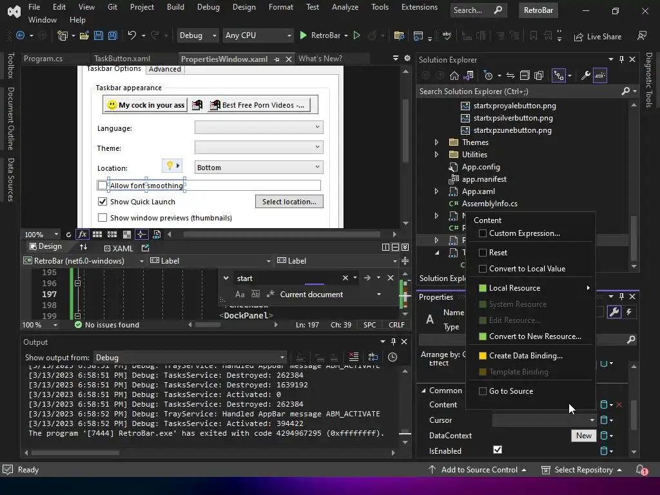The height and width of the screenshot is (495, 660).
Task: Click the Open File folder icon
Action: [84, 35]
